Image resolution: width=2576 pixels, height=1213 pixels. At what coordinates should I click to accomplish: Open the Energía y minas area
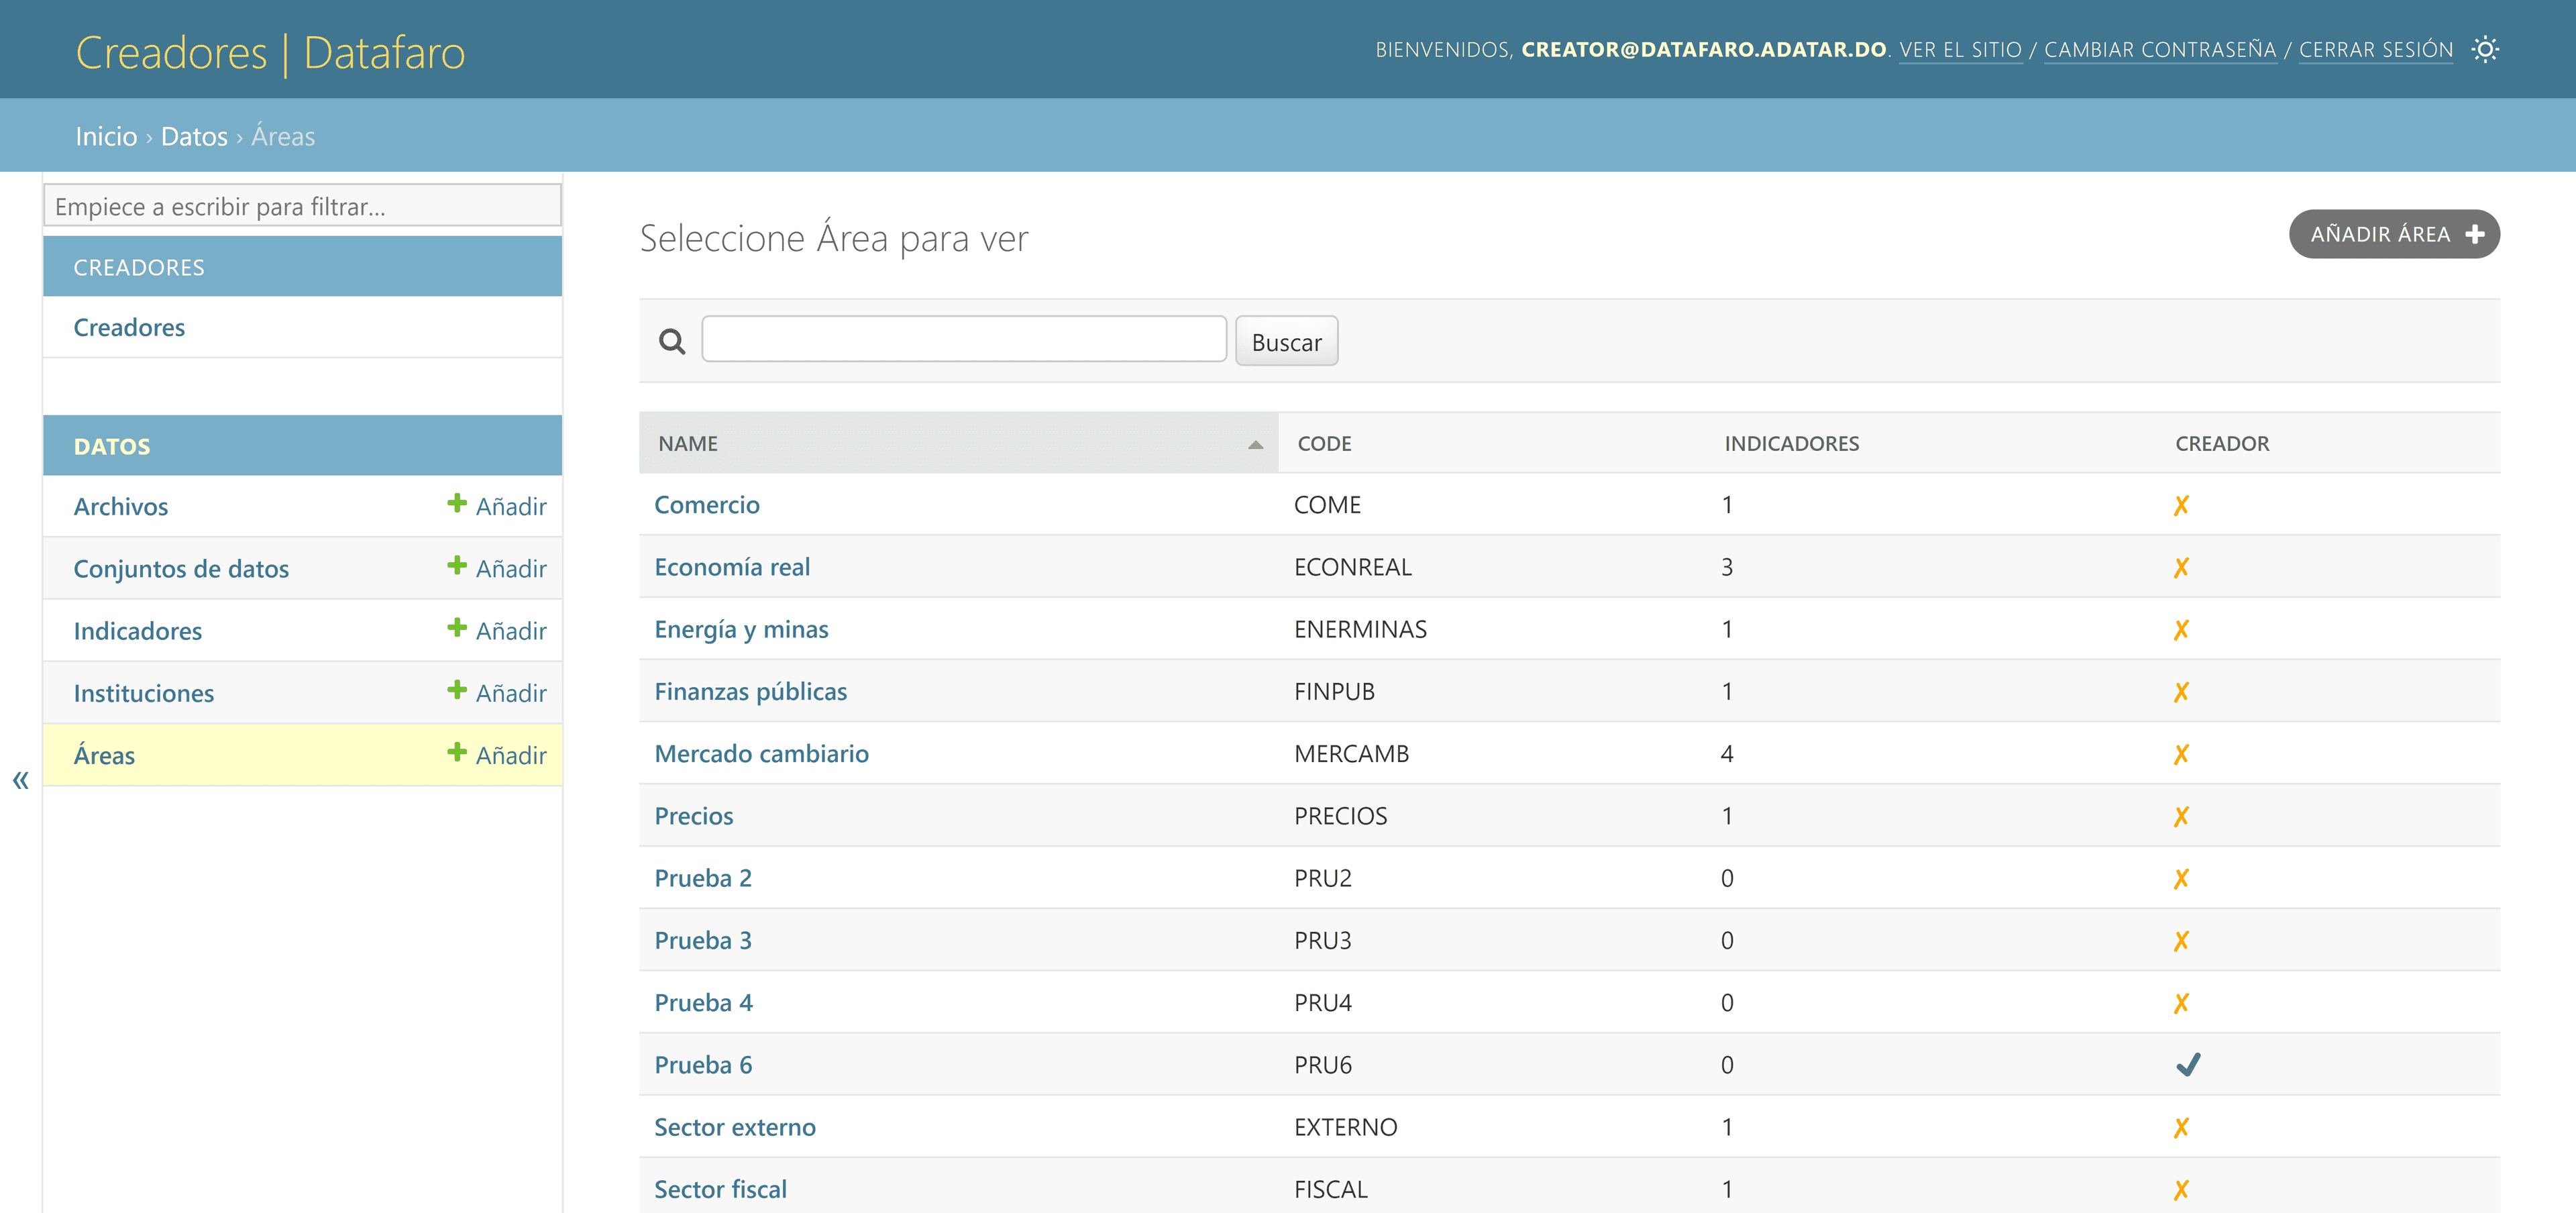[x=741, y=629]
